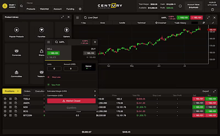Switch to the Positions tab
This screenshot has height=136, width=220.
point(10,91)
